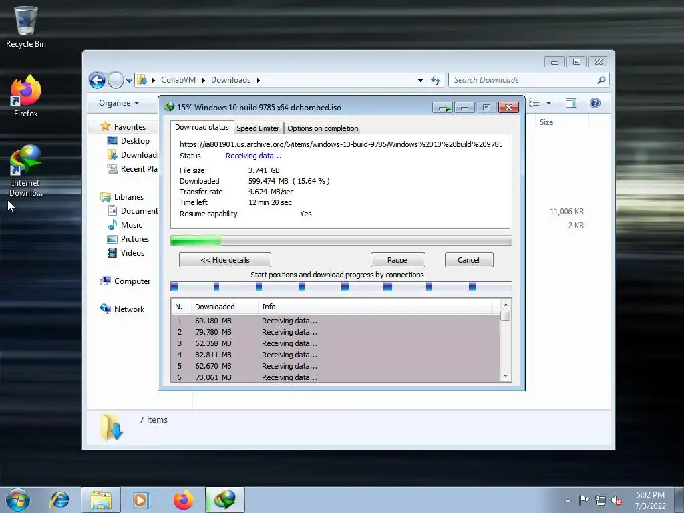
Task: Open Firefox from the taskbar
Action: pyautogui.click(x=183, y=500)
